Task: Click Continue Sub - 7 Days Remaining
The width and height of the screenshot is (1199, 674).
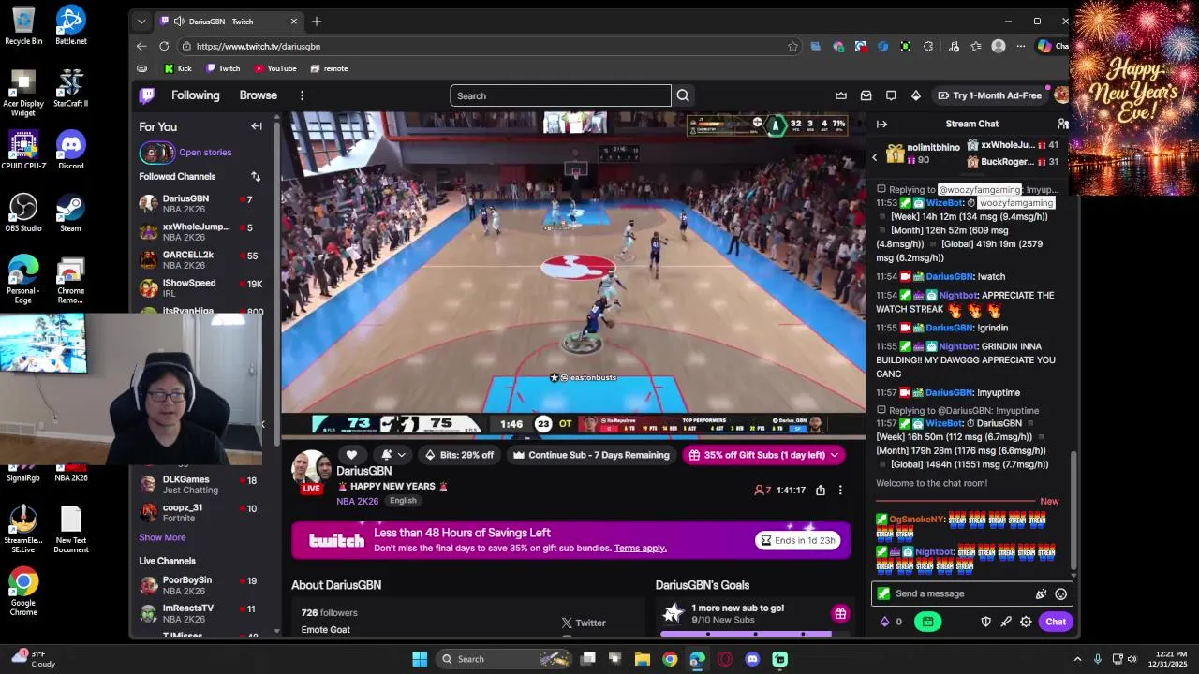Action: click(x=591, y=455)
